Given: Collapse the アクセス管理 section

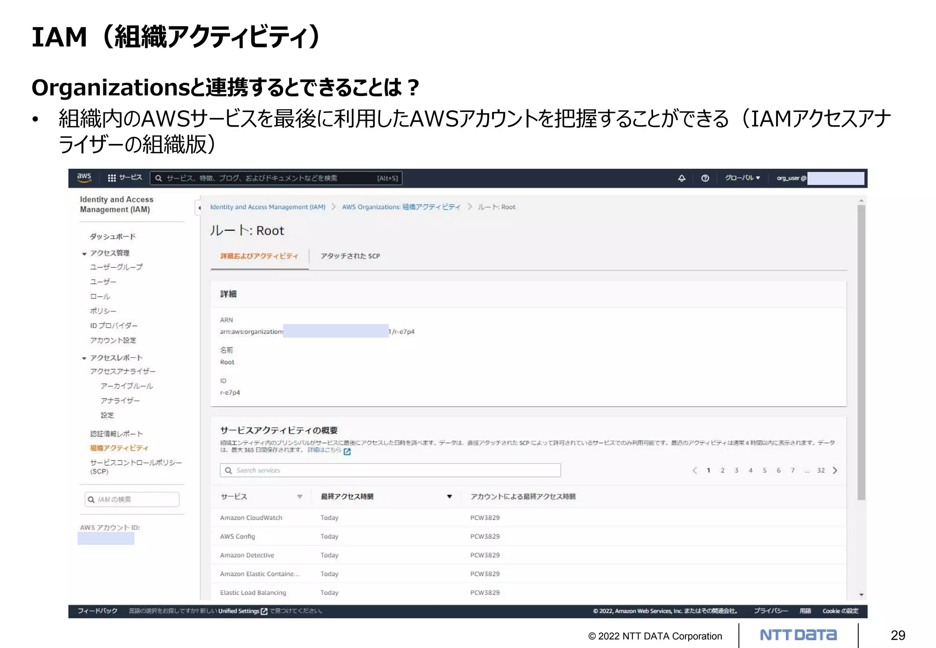Looking at the screenshot, I should coord(84,254).
